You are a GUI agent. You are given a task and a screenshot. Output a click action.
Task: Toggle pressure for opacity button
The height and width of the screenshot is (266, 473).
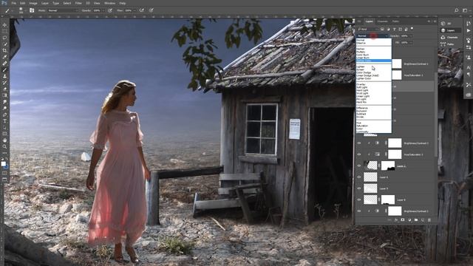[110, 10]
